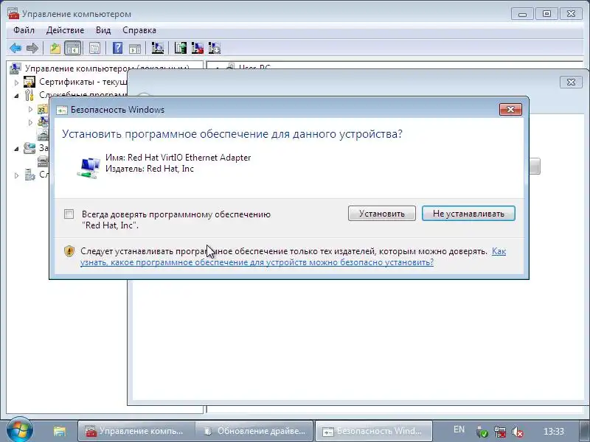Click the Safely Remove Hardware tray icon

click(x=482, y=432)
